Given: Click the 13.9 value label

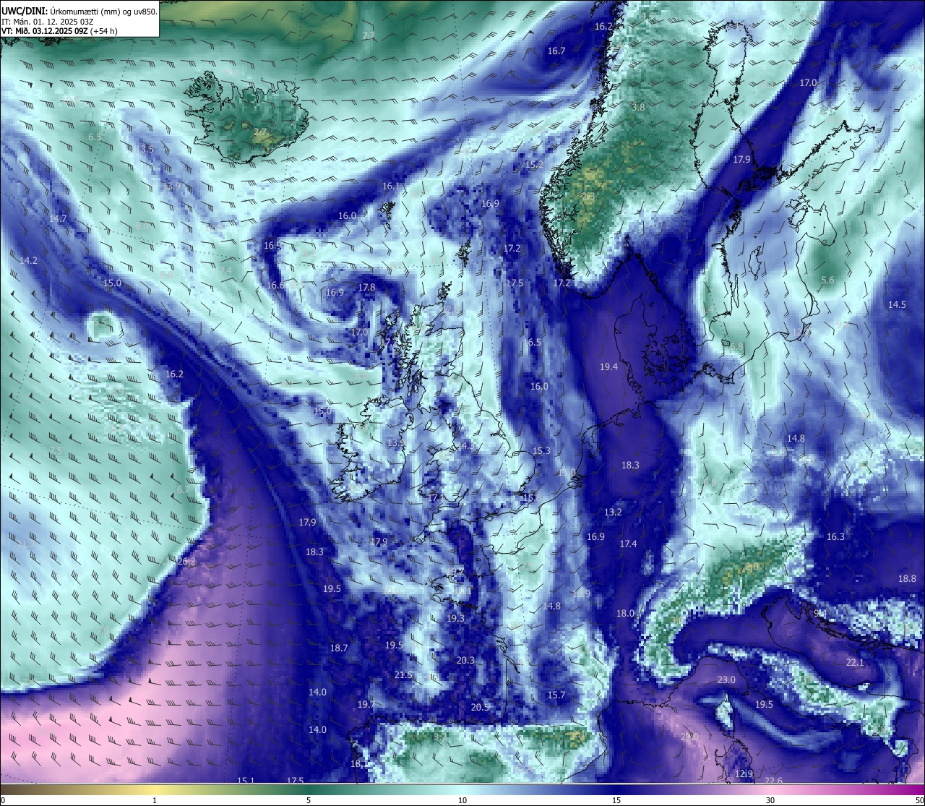Looking at the screenshot, I should [x=171, y=187].
